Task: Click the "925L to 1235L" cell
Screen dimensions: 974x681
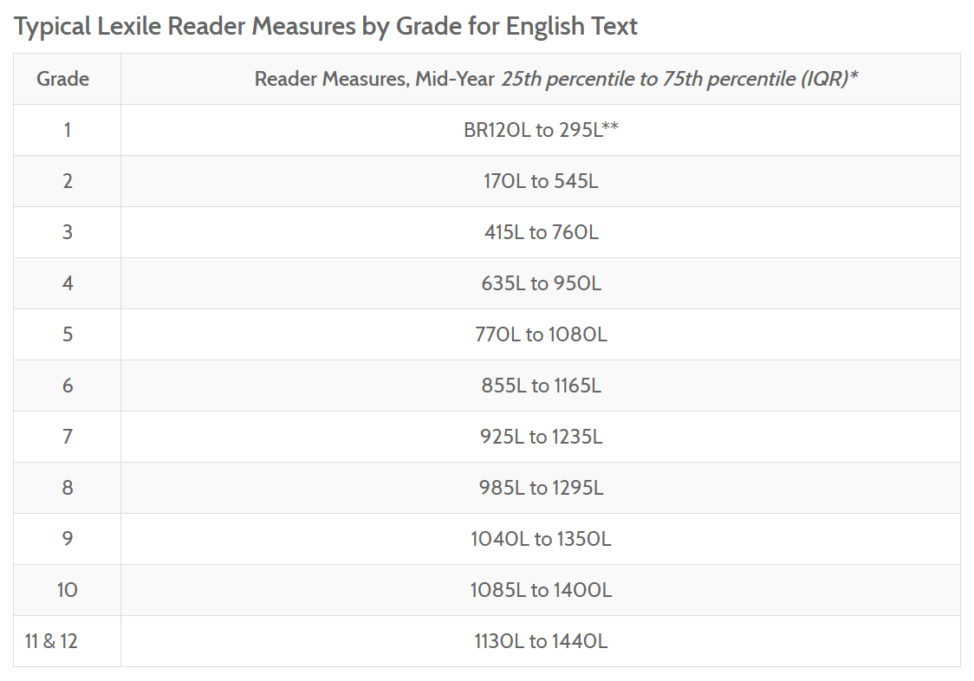Action: [541, 437]
